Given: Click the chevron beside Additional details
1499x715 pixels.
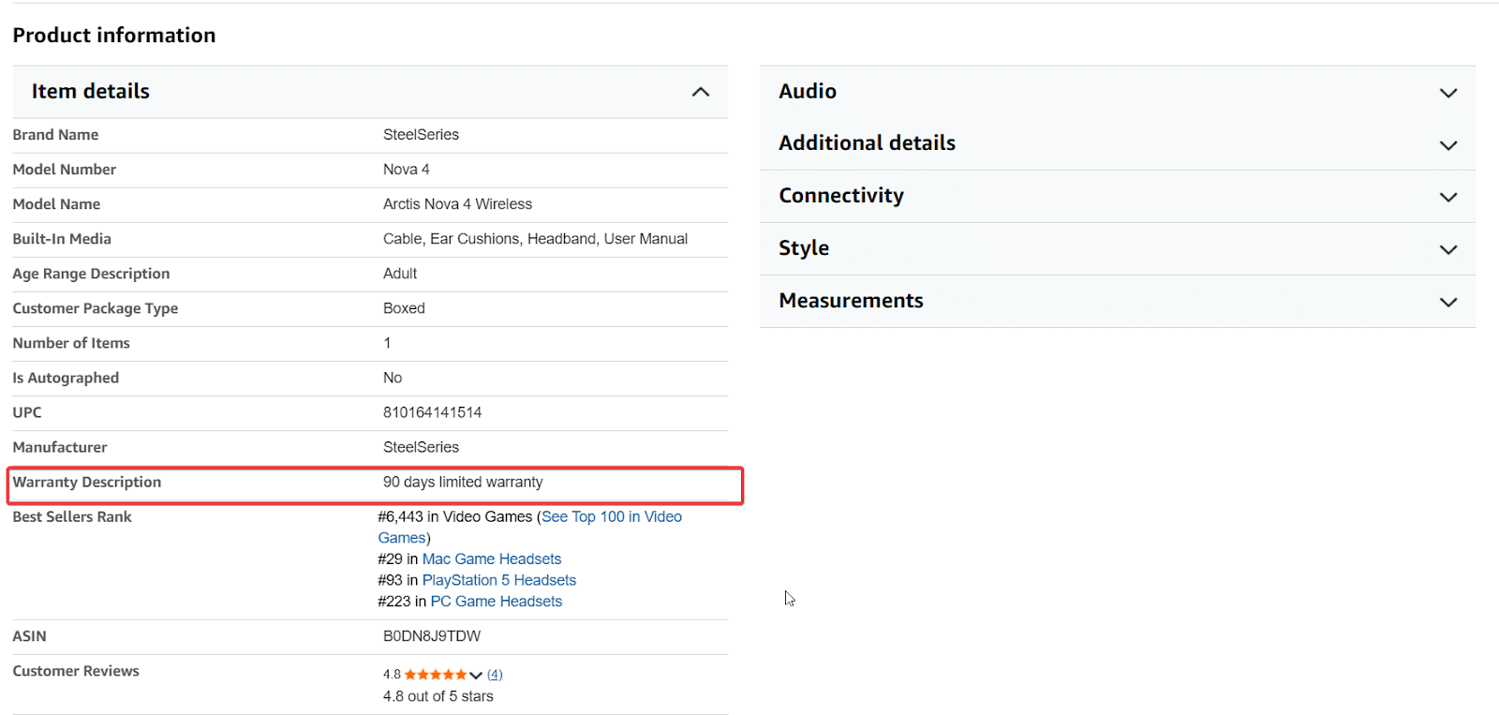Looking at the screenshot, I should tap(1447, 145).
